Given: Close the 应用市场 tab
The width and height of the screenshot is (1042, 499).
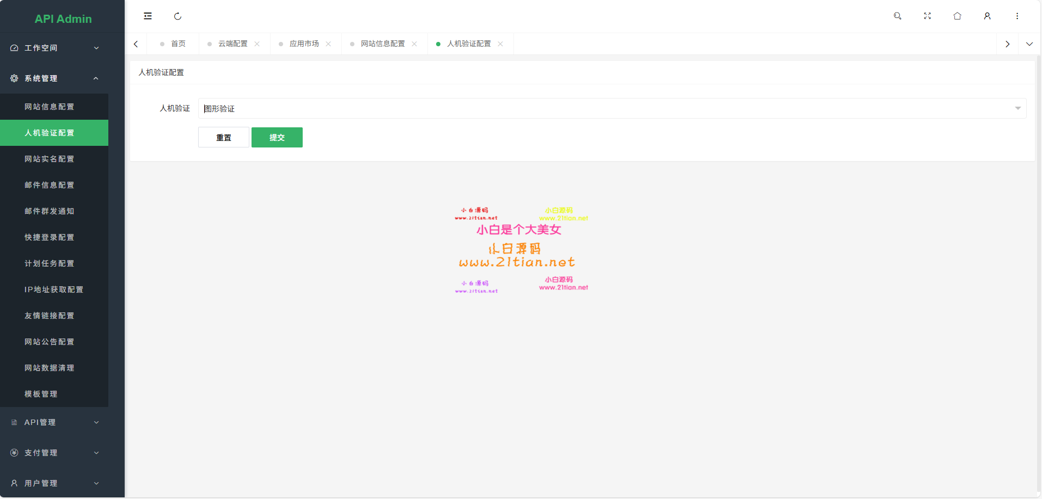Looking at the screenshot, I should pyautogui.click(x=328, y=44).
